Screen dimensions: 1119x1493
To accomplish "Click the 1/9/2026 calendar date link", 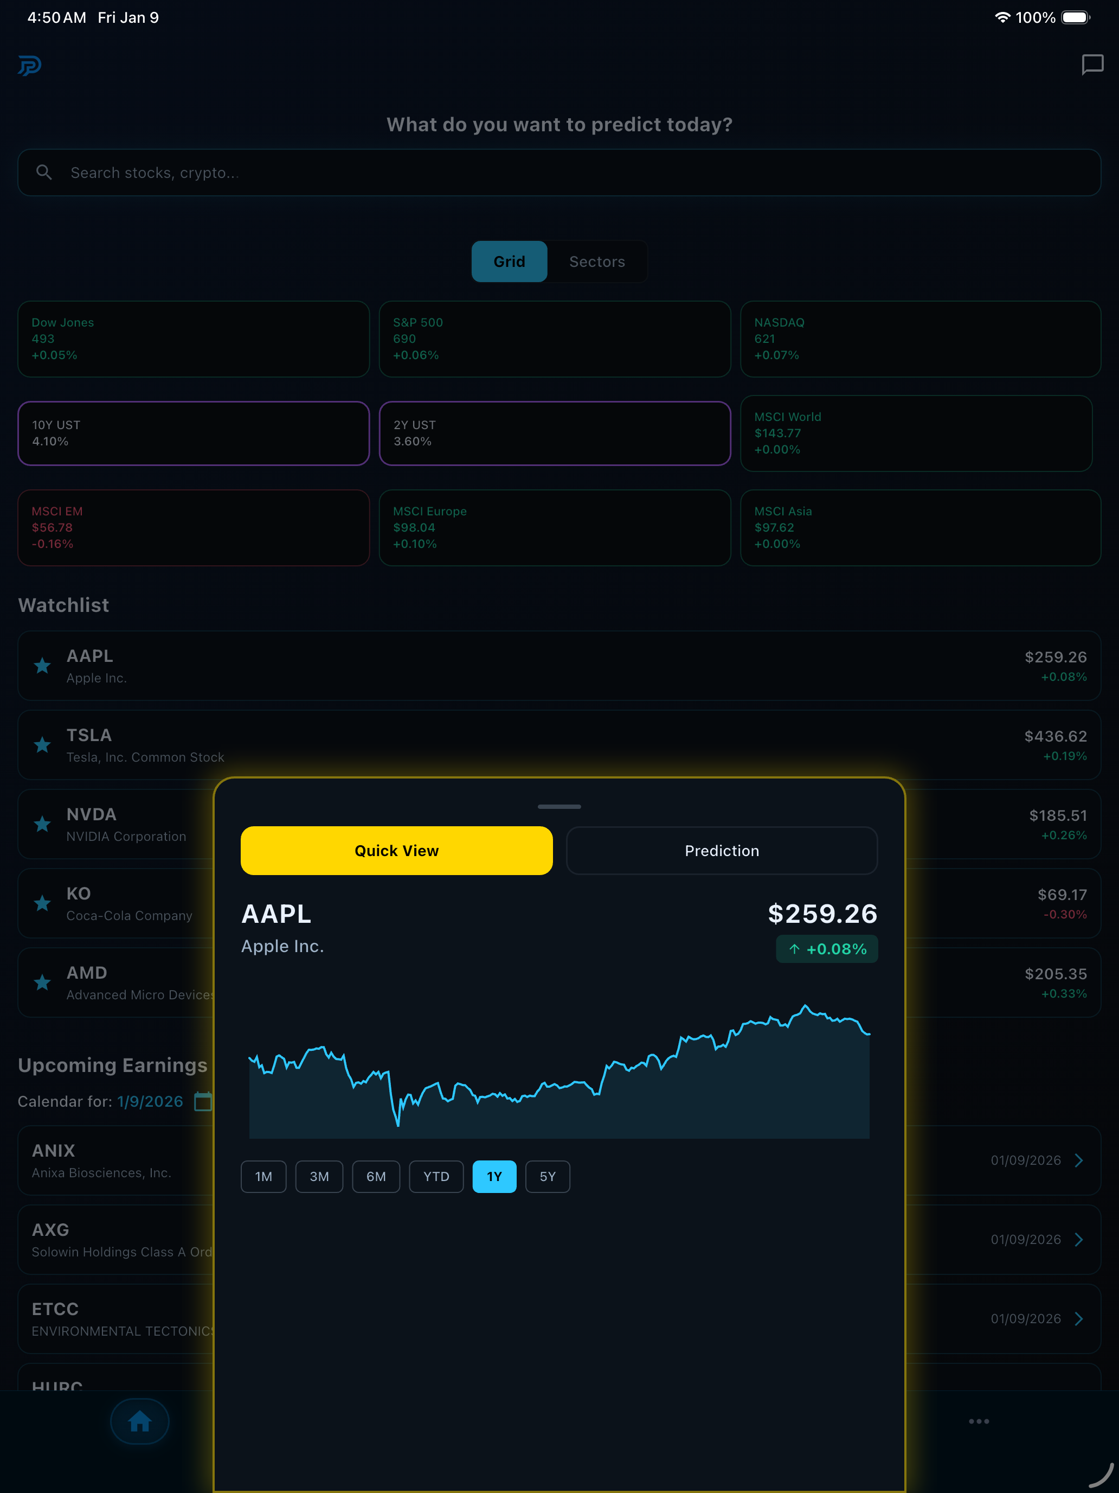I will (150, 1101).
